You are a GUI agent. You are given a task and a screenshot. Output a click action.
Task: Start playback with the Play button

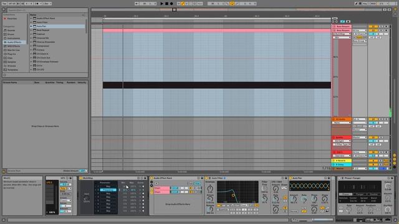[162, 4]
